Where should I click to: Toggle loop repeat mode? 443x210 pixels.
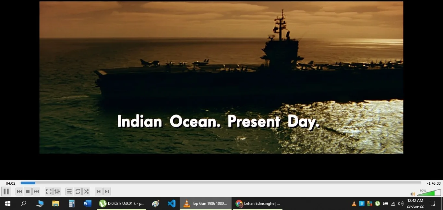coord(78,191)
